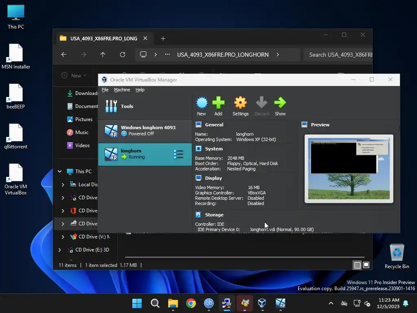Expand the address bar path chevron

(x=278, y=55)
